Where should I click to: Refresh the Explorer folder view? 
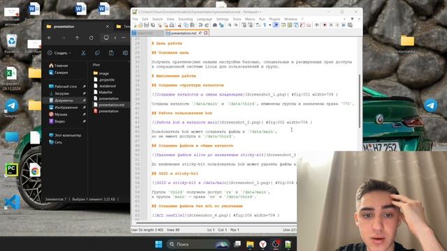[x=91, y=38]
